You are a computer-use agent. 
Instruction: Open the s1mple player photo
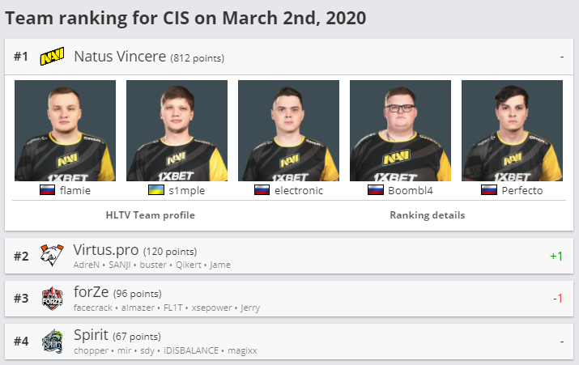tap(177, 130)
